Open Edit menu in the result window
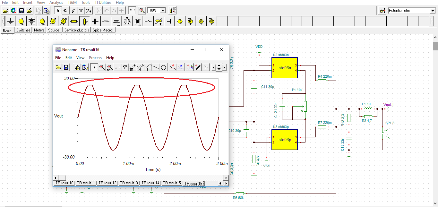 tap(69, 58)
